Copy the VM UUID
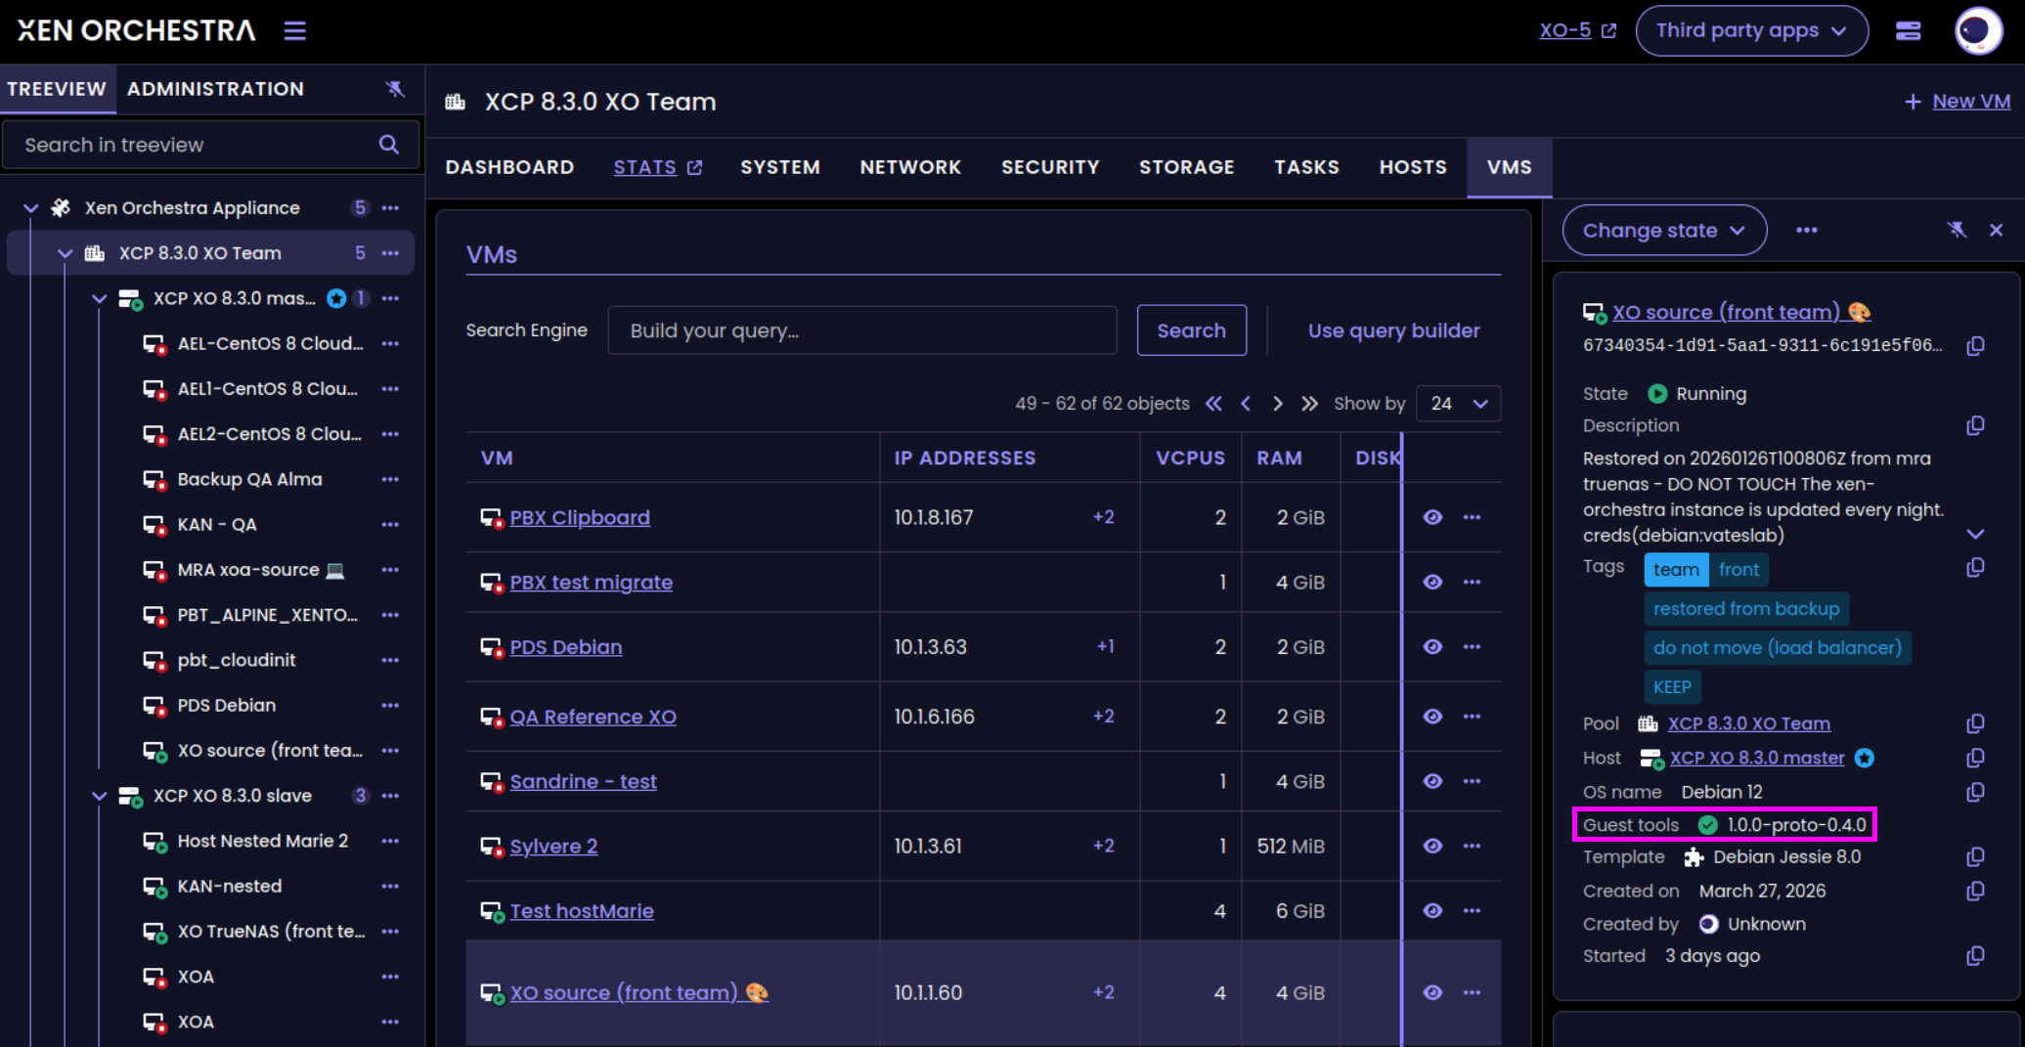Viewport: 2025px width, 1047px height. coord(1975,346)
